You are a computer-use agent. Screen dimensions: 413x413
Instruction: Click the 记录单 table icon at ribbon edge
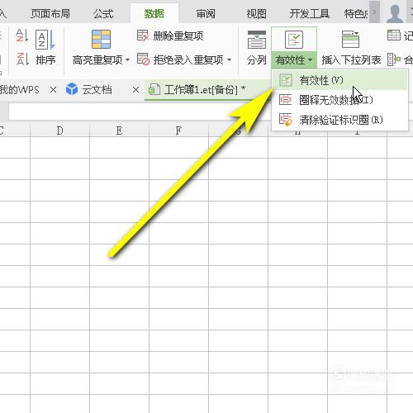point(394,36)
